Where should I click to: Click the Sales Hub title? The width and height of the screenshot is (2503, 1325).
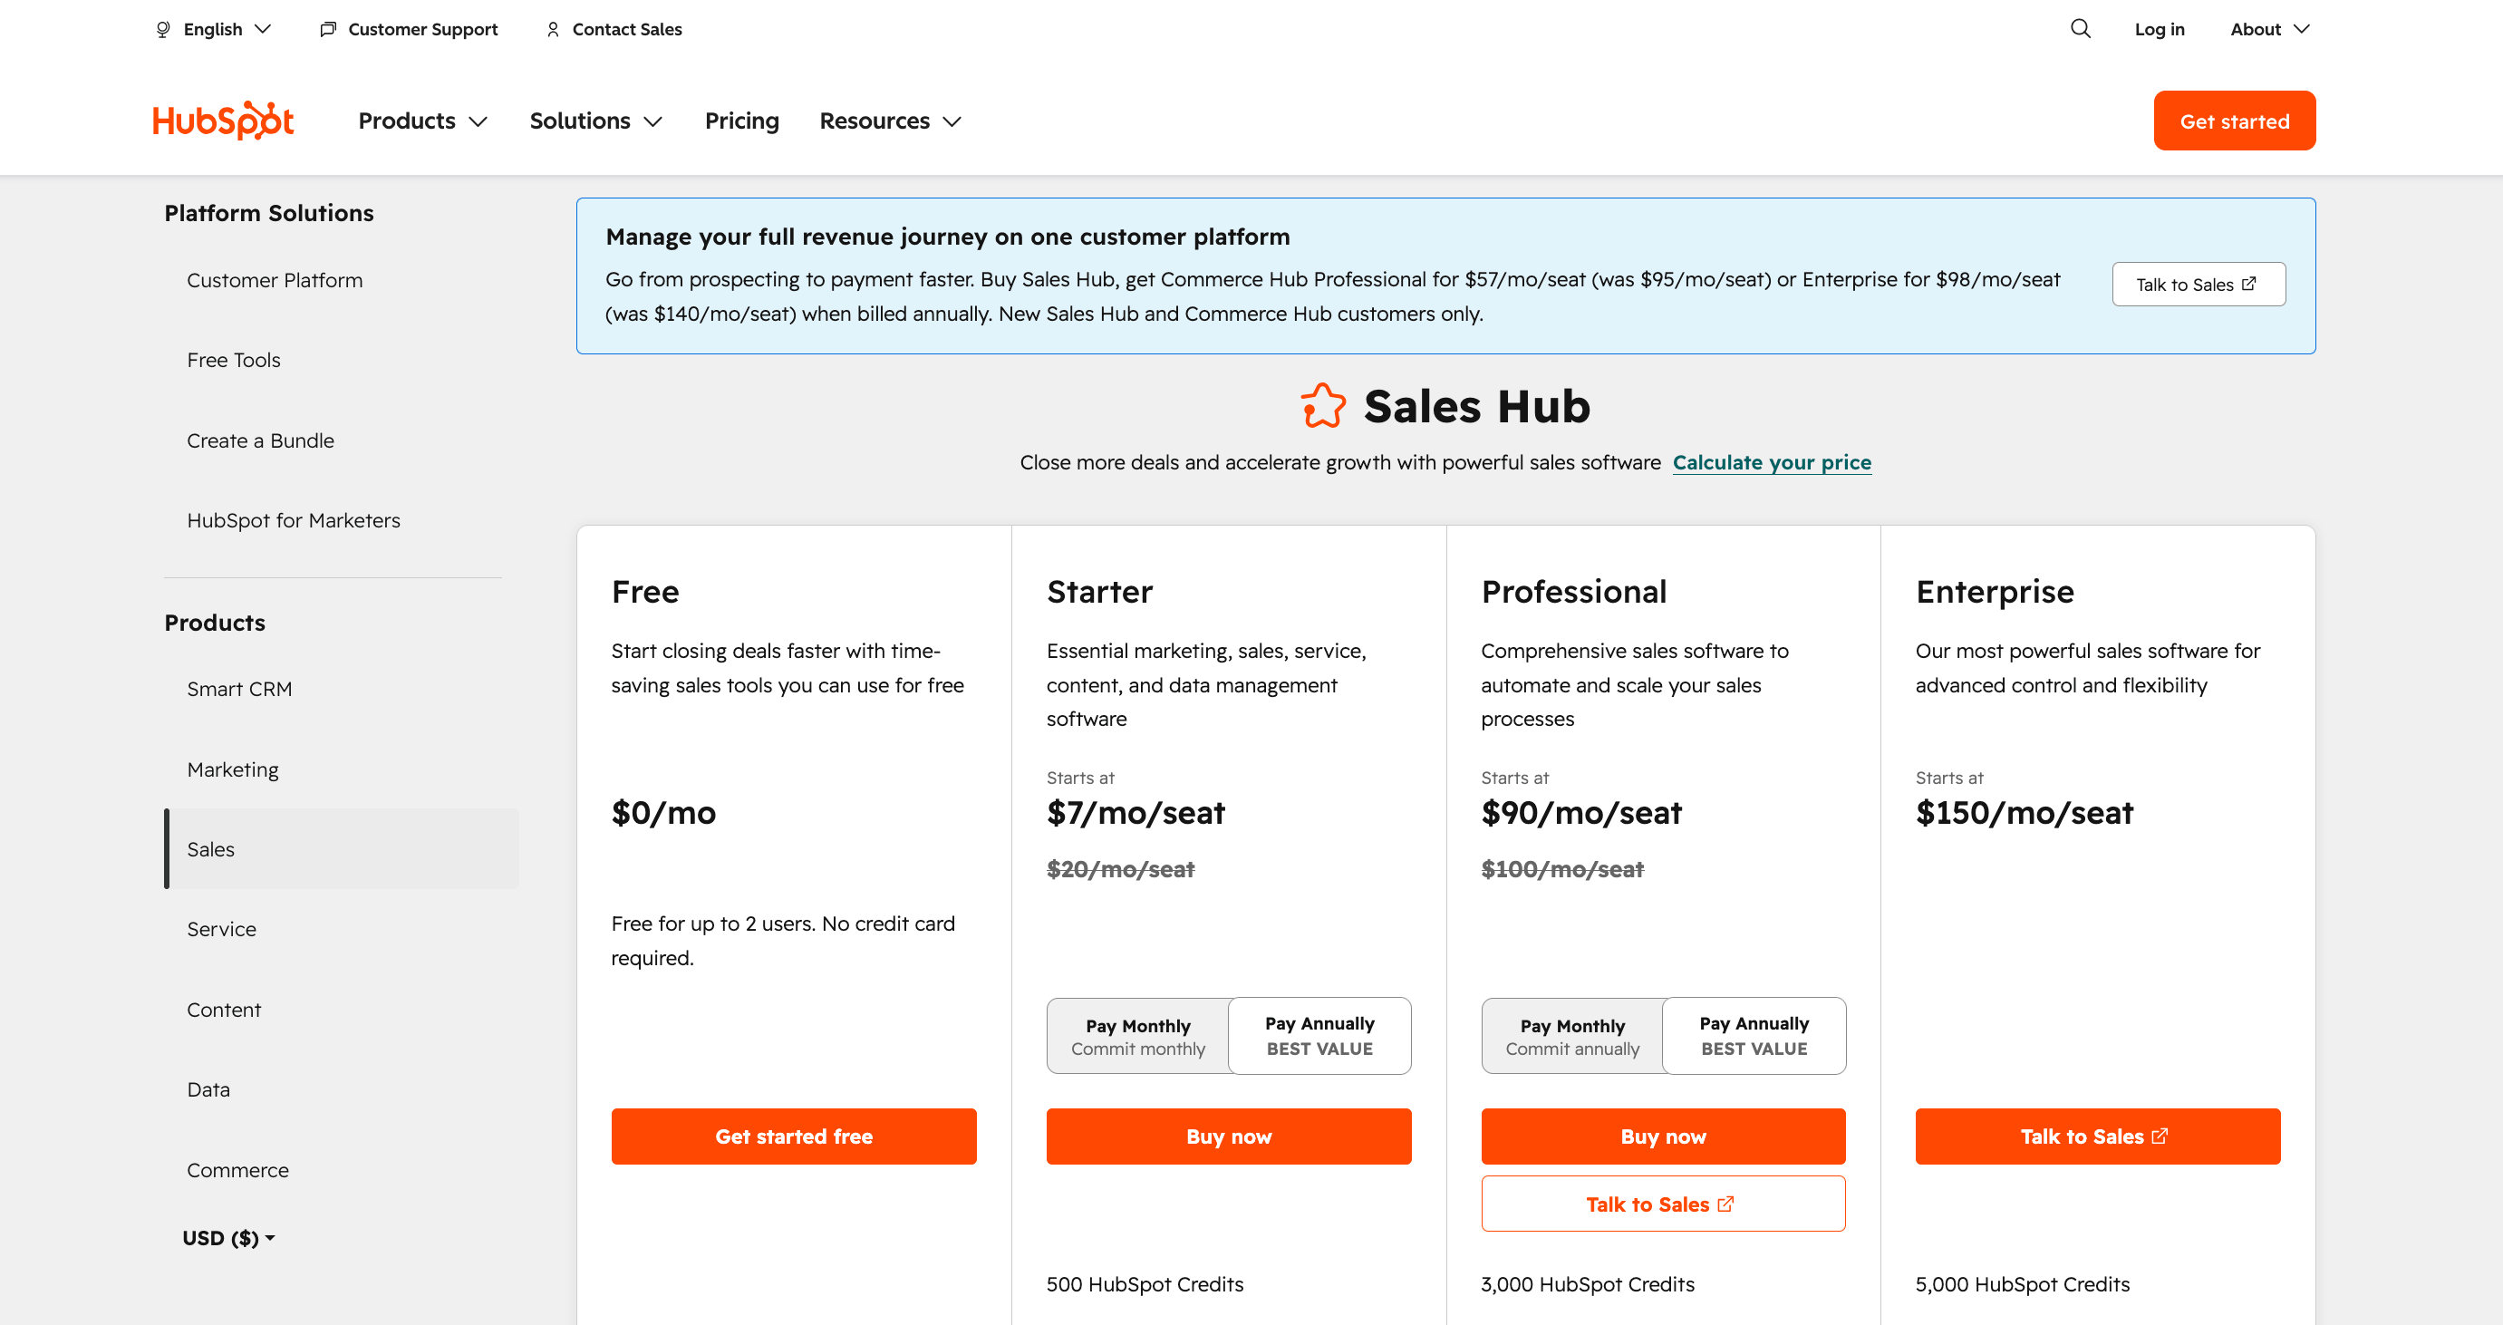(1477, 406)
